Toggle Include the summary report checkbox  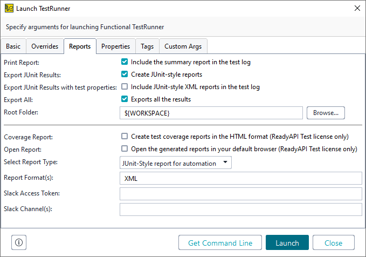tap(125, 62)
